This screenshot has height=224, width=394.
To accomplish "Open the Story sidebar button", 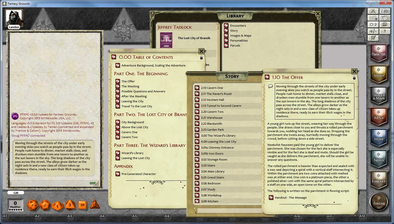I will coord(379,75).
